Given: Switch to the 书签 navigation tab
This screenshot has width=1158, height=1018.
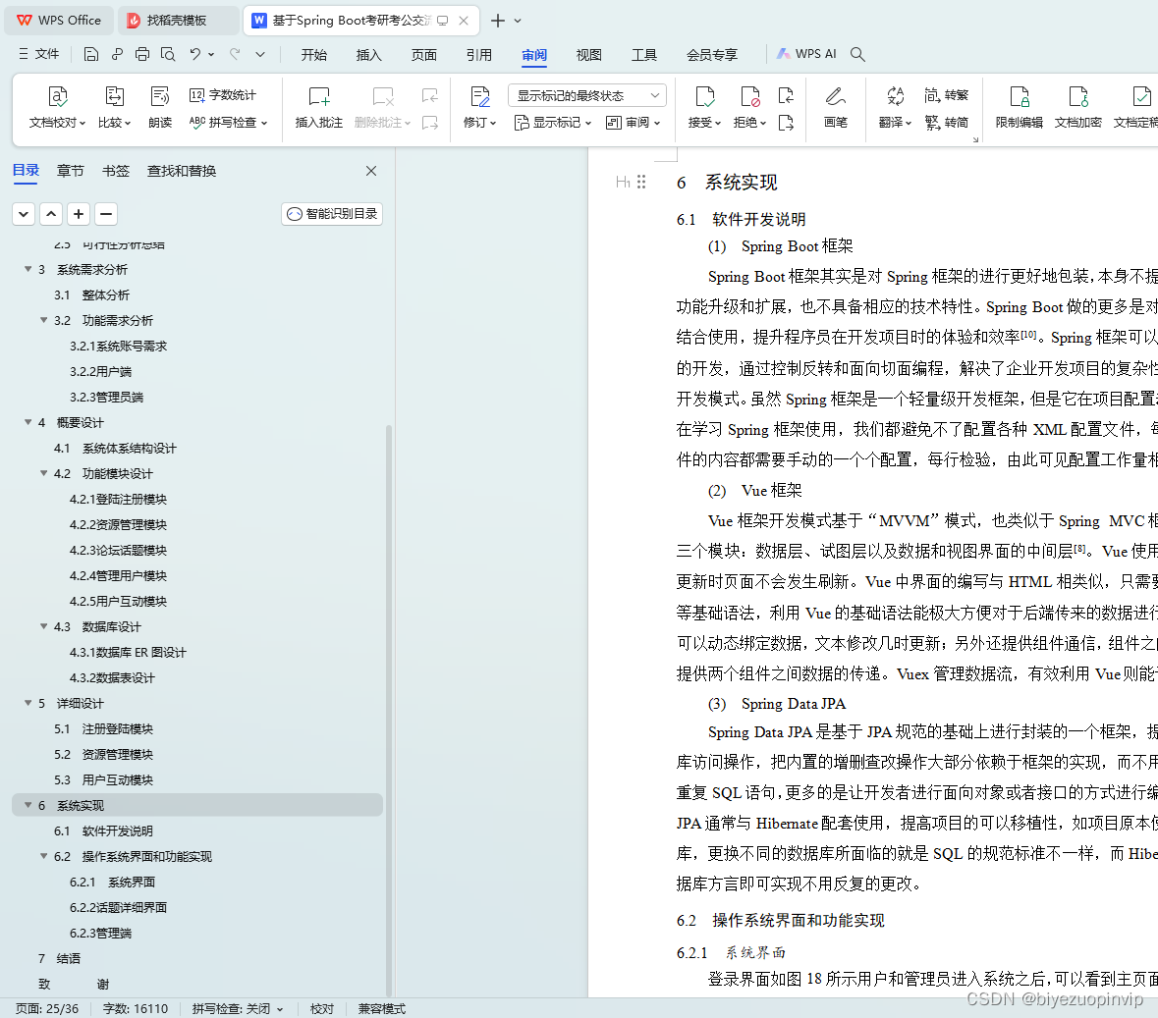Looking at the screenshot, I should coord(115,171).
